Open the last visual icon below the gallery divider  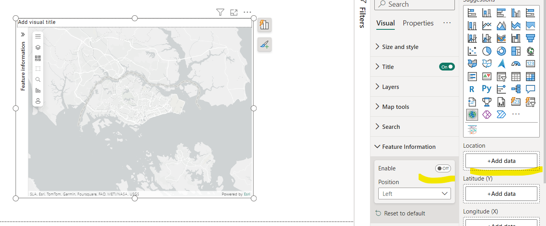[x=472, y=130]
